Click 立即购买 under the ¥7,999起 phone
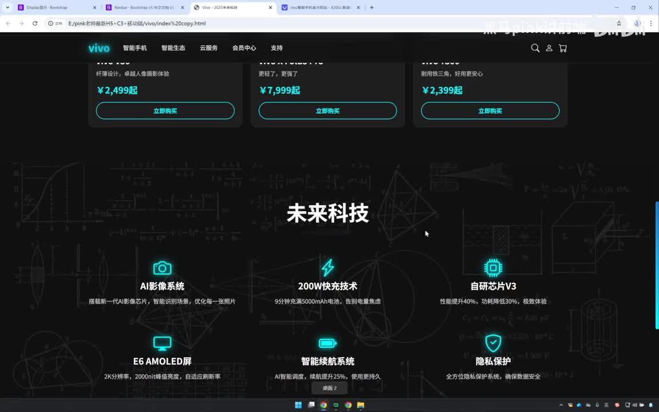659x412 pixels. (x=328, y=110)
